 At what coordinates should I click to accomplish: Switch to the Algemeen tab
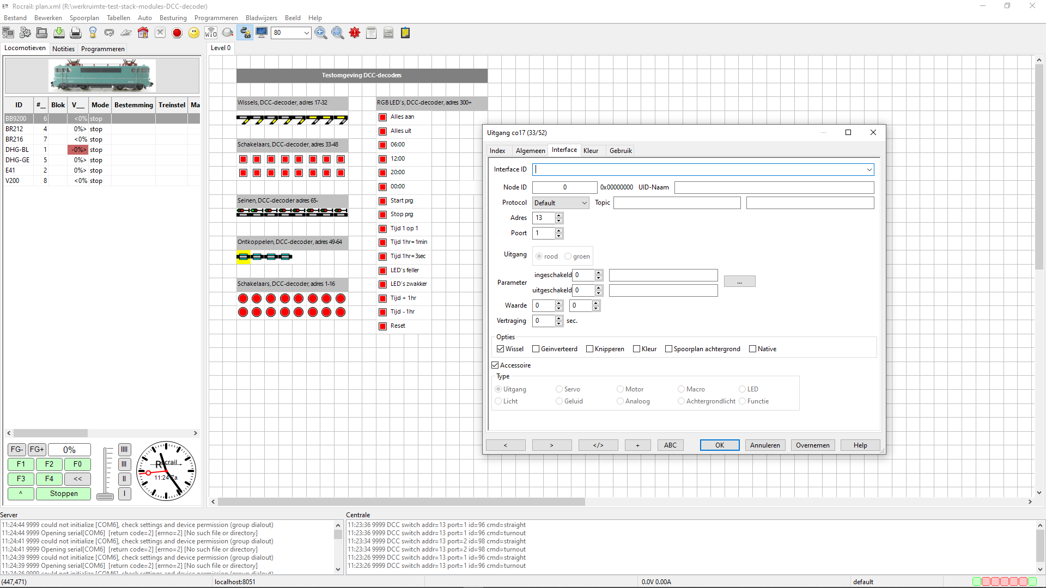(x=530, y=151)
